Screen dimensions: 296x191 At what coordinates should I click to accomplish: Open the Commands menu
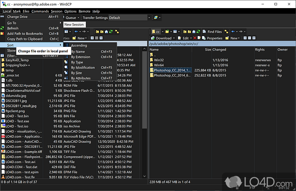(x=40, y=11)
